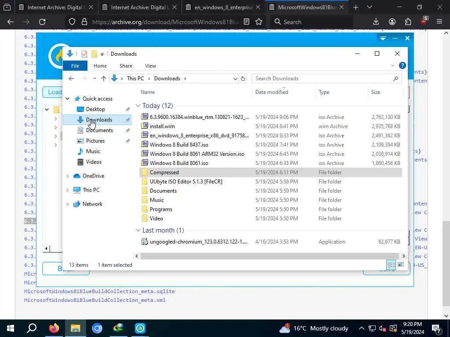Screen dimensions: 450x337
Task: Bookmark this page with the star icon
Action: click(x=259, y=22)
